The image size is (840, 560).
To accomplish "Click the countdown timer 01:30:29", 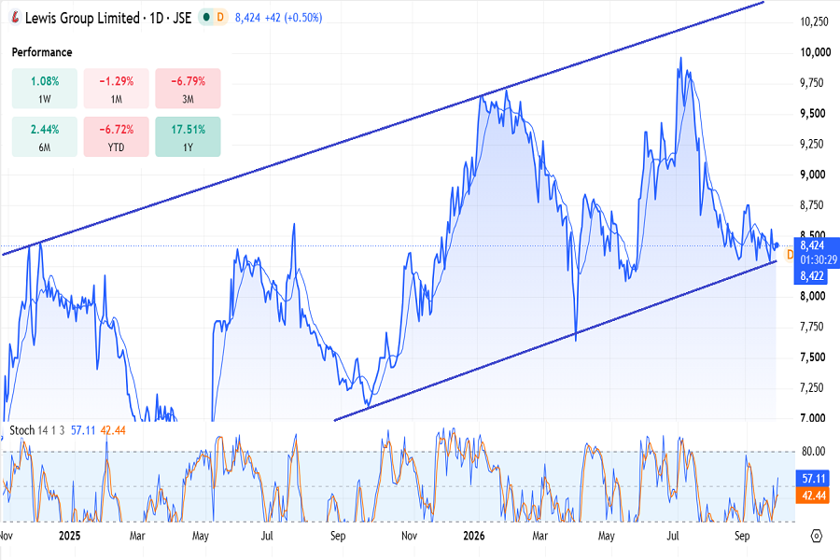I will pyautogui.click(x=819, y=259).
